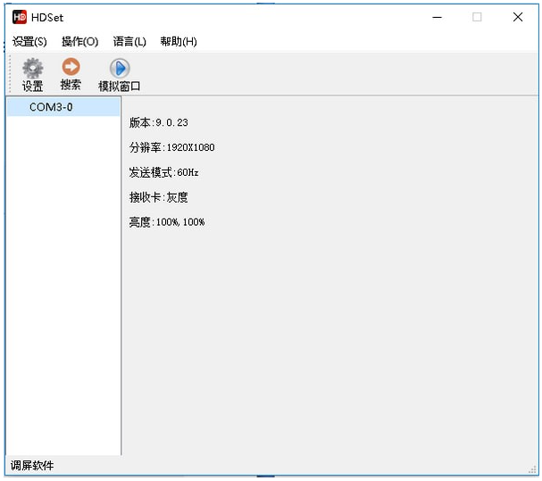
Task: Open the 帮助(H) menu
Action: [x=179, y=41]
